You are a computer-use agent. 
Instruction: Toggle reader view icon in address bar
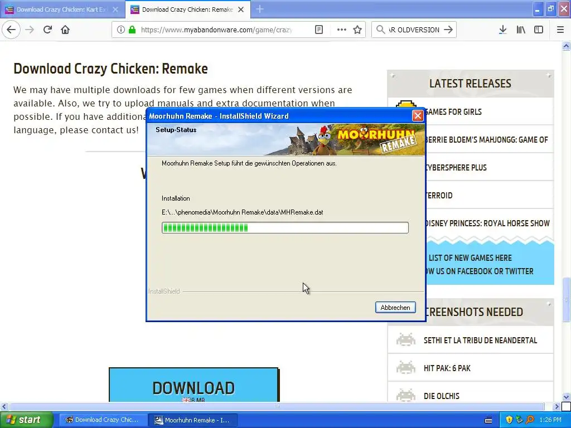[x=318, y=30]
